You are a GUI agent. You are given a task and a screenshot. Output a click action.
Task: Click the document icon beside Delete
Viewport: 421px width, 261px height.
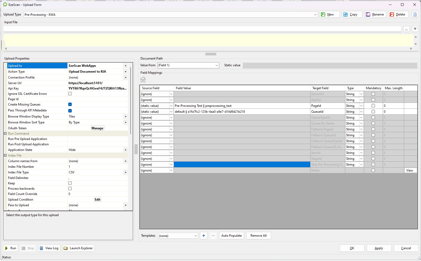(x=415, y=14)
